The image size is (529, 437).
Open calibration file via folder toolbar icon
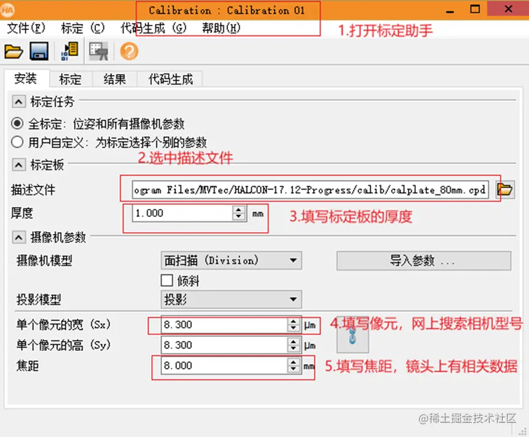(x=14, y=51)
